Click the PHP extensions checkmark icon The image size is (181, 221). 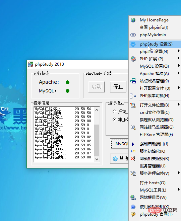pos(133,59)
